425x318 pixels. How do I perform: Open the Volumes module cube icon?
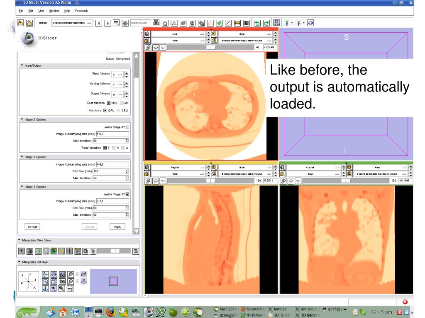click(x=183, y=23)
